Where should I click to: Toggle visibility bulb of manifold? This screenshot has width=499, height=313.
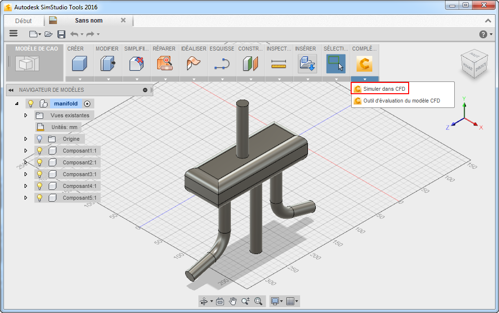tap(31, 104)
